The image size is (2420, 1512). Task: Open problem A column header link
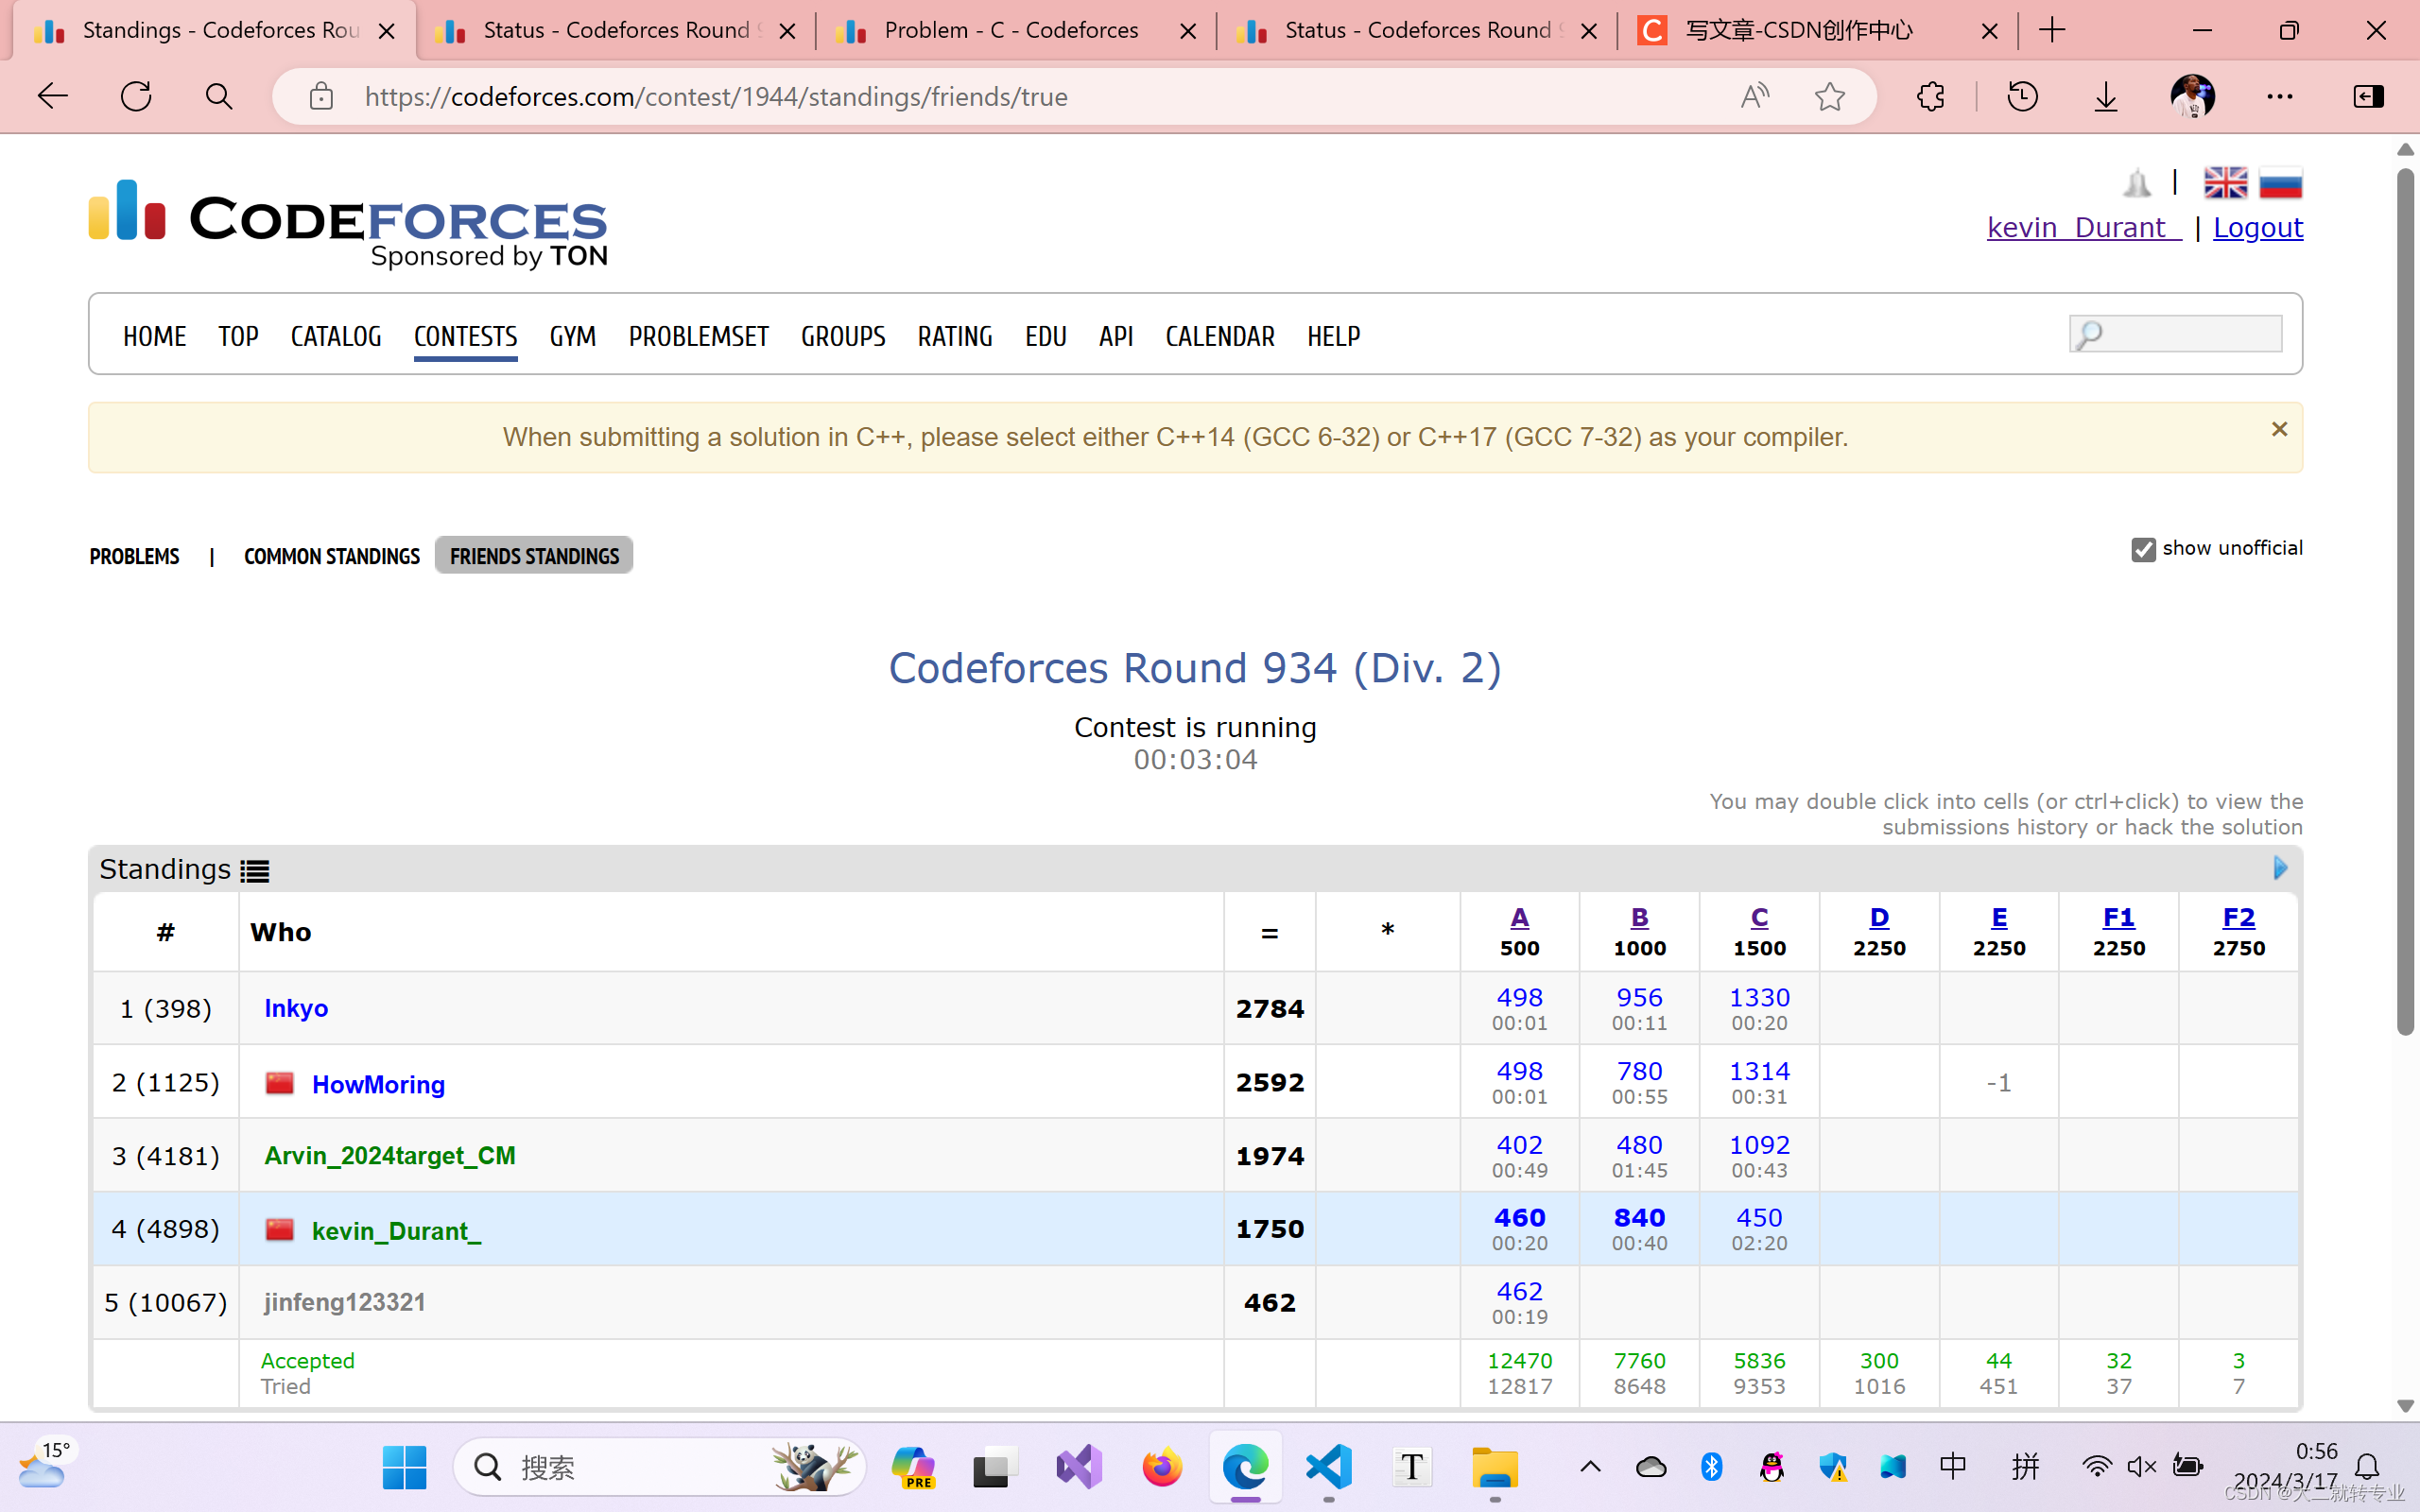pos(1519,917)
